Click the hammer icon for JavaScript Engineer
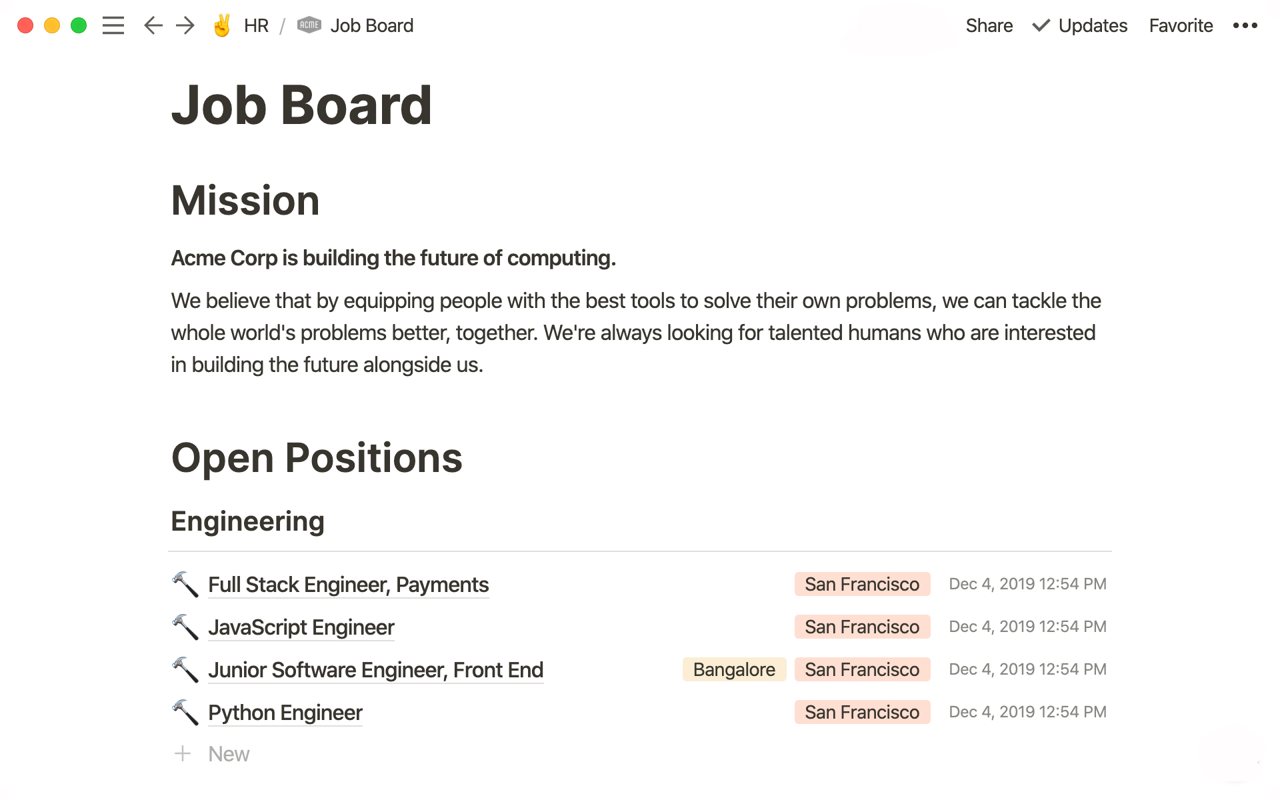 [183, 627]
